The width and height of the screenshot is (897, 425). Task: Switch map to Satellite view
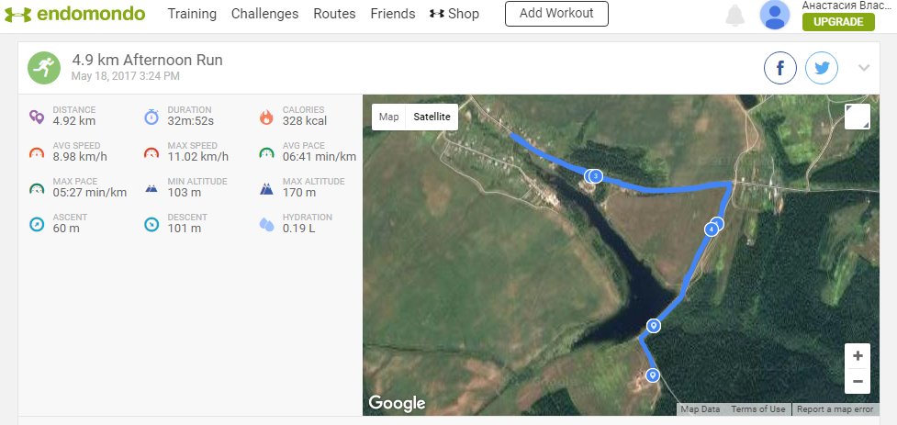(x=432, y=117)
